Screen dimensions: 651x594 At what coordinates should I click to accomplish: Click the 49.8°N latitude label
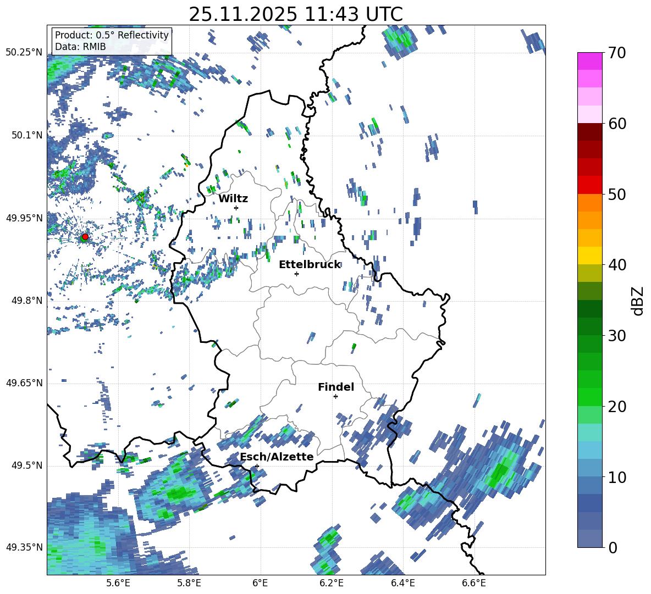(26, 301)
